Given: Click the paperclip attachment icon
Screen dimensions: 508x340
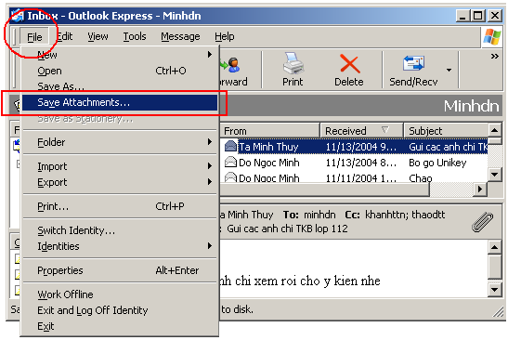Looking at the screenshot, I should (482, 222).
